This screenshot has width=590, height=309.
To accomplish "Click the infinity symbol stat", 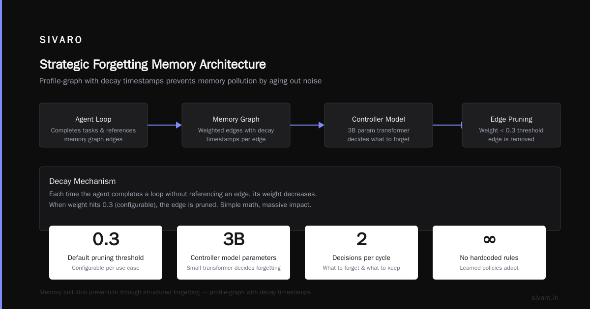I will point(489,239).
